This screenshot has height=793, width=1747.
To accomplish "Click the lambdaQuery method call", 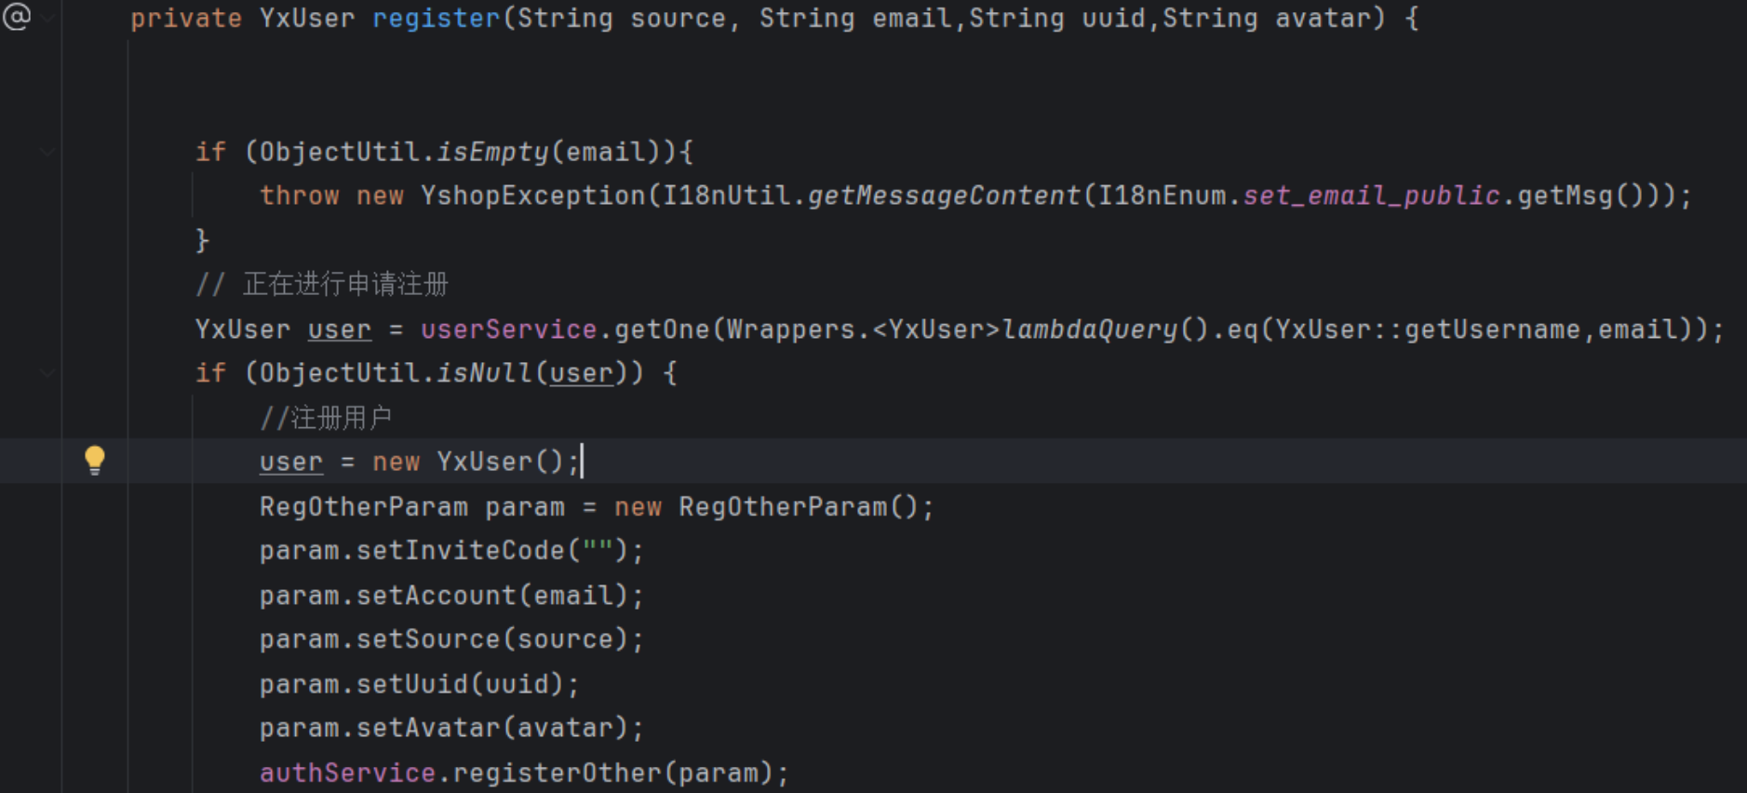I will pyautogui.click(x=1090, y=329).
